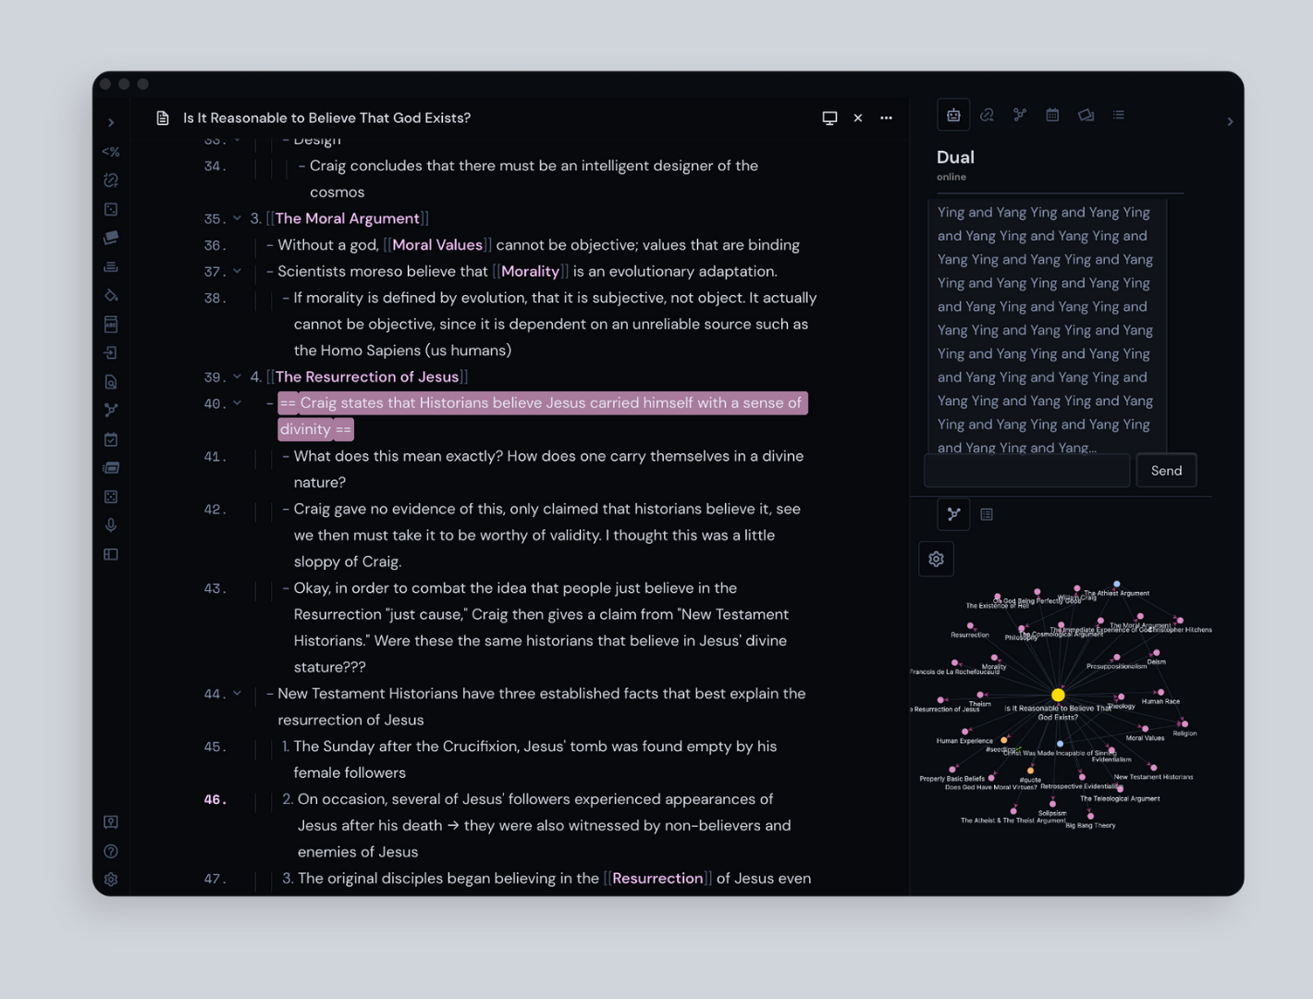Open the more options ellipsis menu
Screen dimensions: 1313x999
tap(886, 118)
